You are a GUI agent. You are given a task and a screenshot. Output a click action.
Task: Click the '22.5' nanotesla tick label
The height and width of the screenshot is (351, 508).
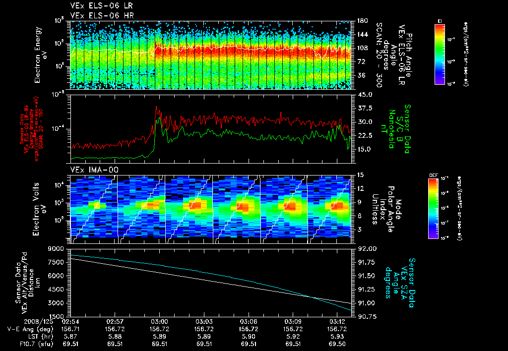pos(365,136)
